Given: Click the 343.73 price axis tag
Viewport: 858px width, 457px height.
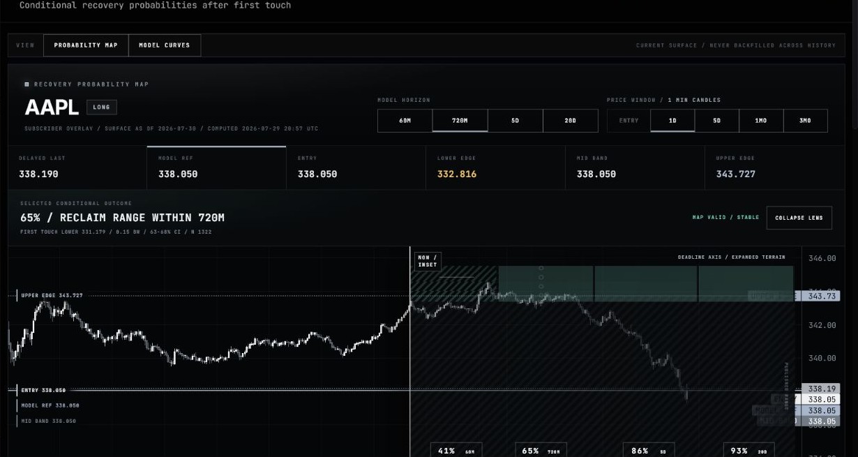Looking at the screenshot, I should click(820, 296).
